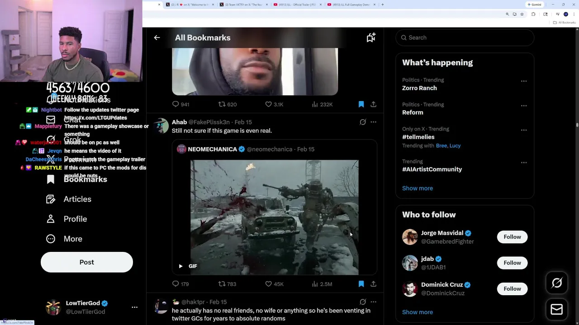Open Grok icon on Ahab's post
The width and height of the screenshot is (579, 325).
tap(363, 122)
